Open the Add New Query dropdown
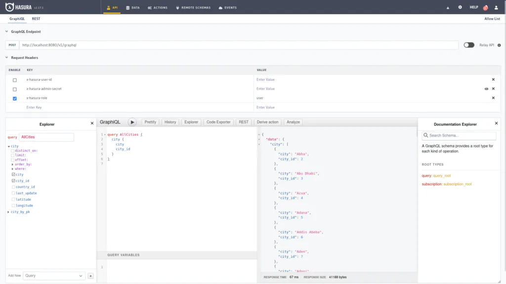The width and height of the screenshot is (506, 284). pos(54,276)
